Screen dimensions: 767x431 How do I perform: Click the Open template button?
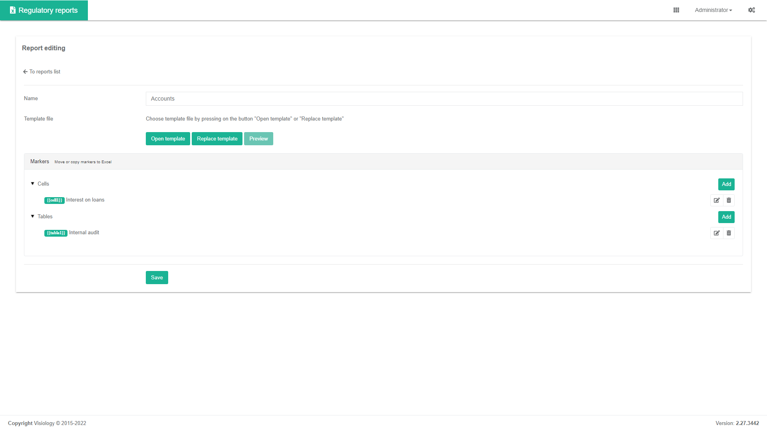pyautogui.click(x=168, y=139)
